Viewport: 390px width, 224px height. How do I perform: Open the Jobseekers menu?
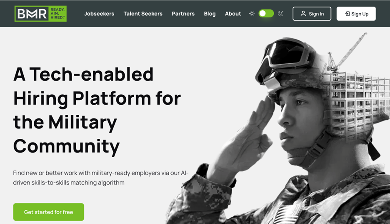[x=99, y=14]
